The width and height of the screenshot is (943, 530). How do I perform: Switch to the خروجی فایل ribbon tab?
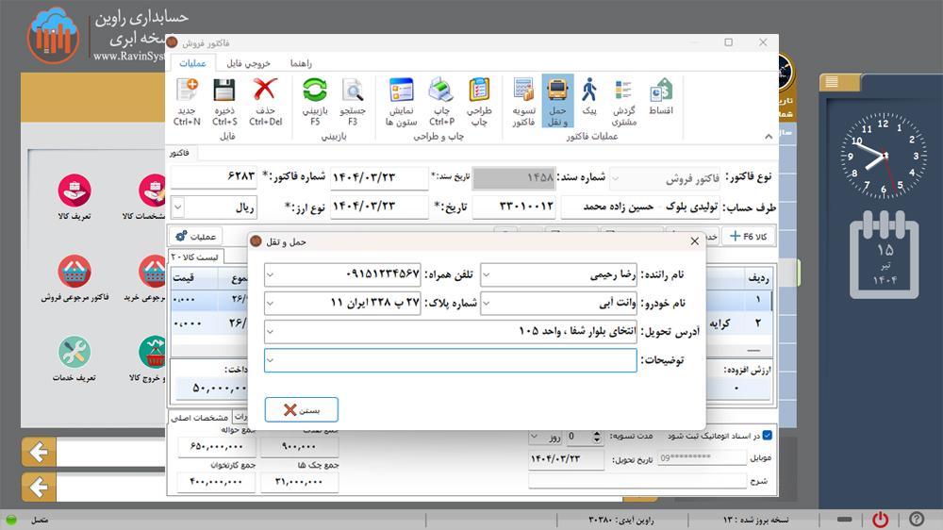[x=248, y=63]
